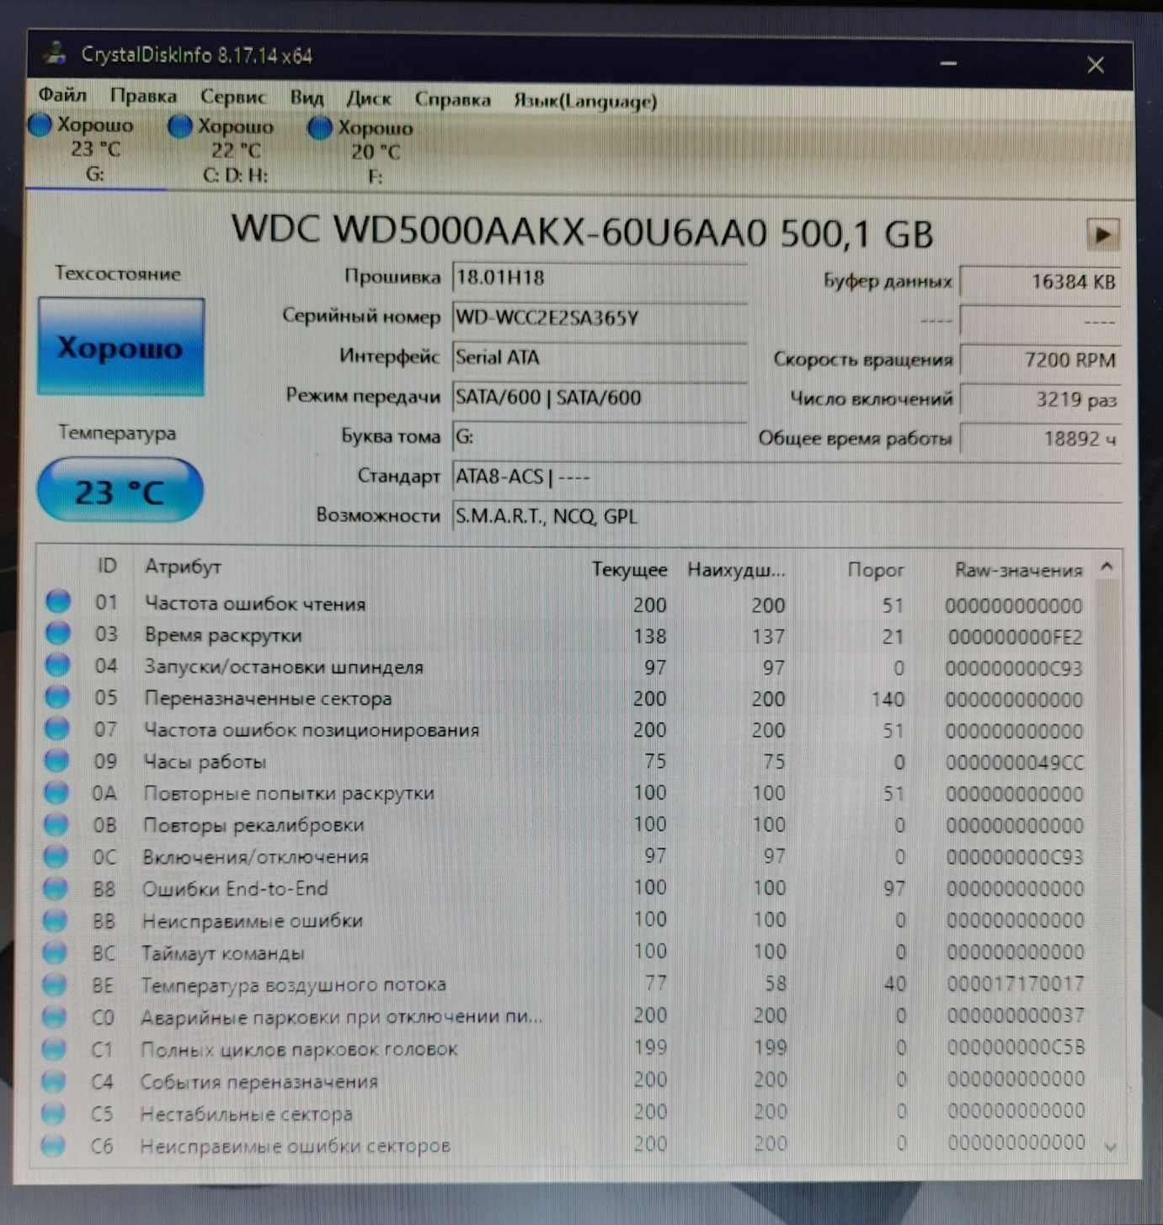This screenshot has height=1225, width=1163.
Task: Open the Вид menu
Action: 307,99
